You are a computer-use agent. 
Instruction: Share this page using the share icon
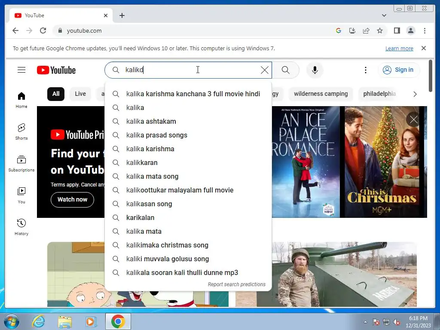pyautogui.click(x=366, y=31)
